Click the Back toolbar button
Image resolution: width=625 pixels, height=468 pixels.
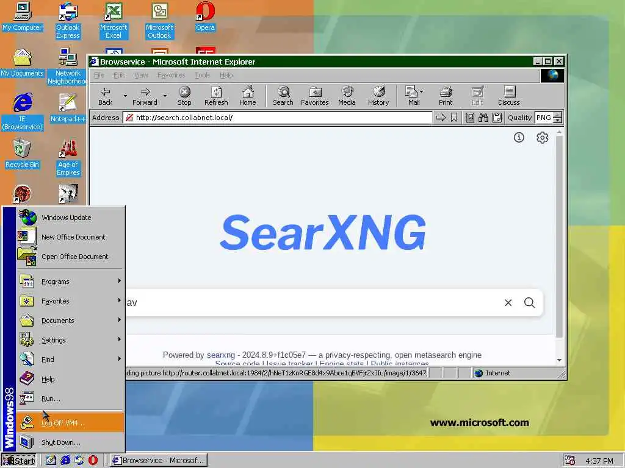(x=105, y=96)
